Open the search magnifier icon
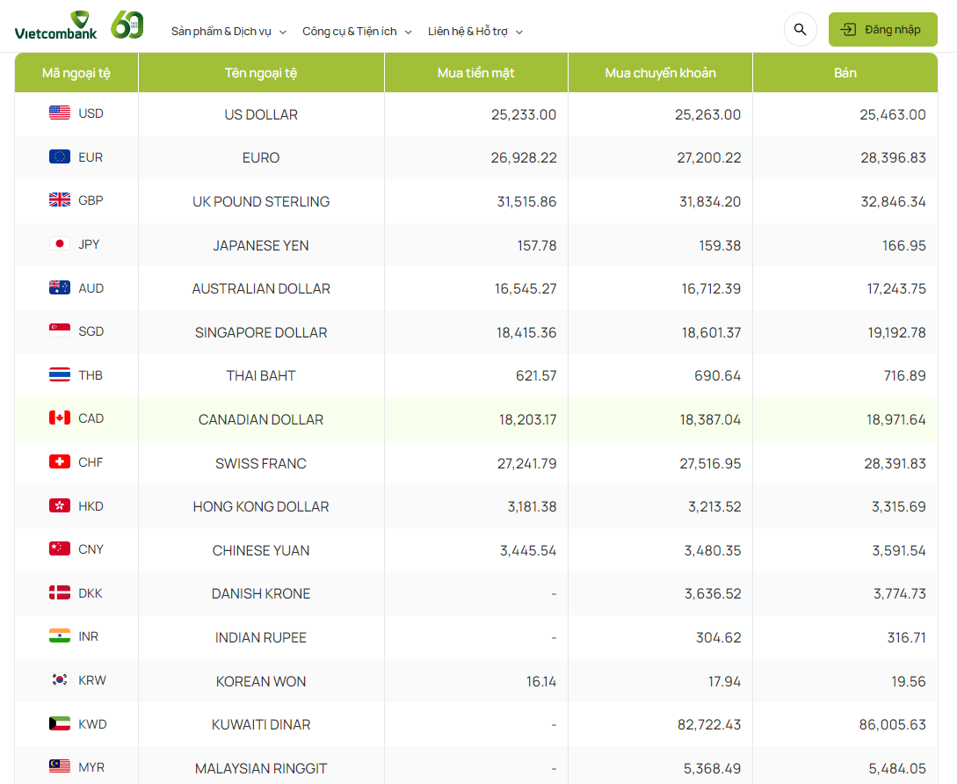Screen dimensions: 957x784 (800, 30)
